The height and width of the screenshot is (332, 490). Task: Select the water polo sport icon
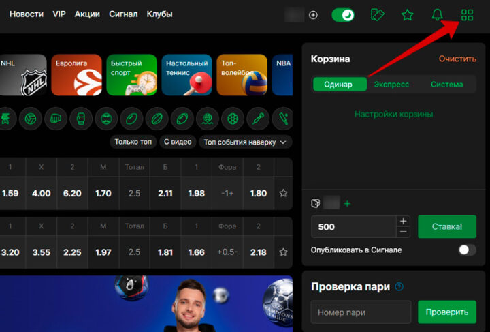tap(207, 119)
